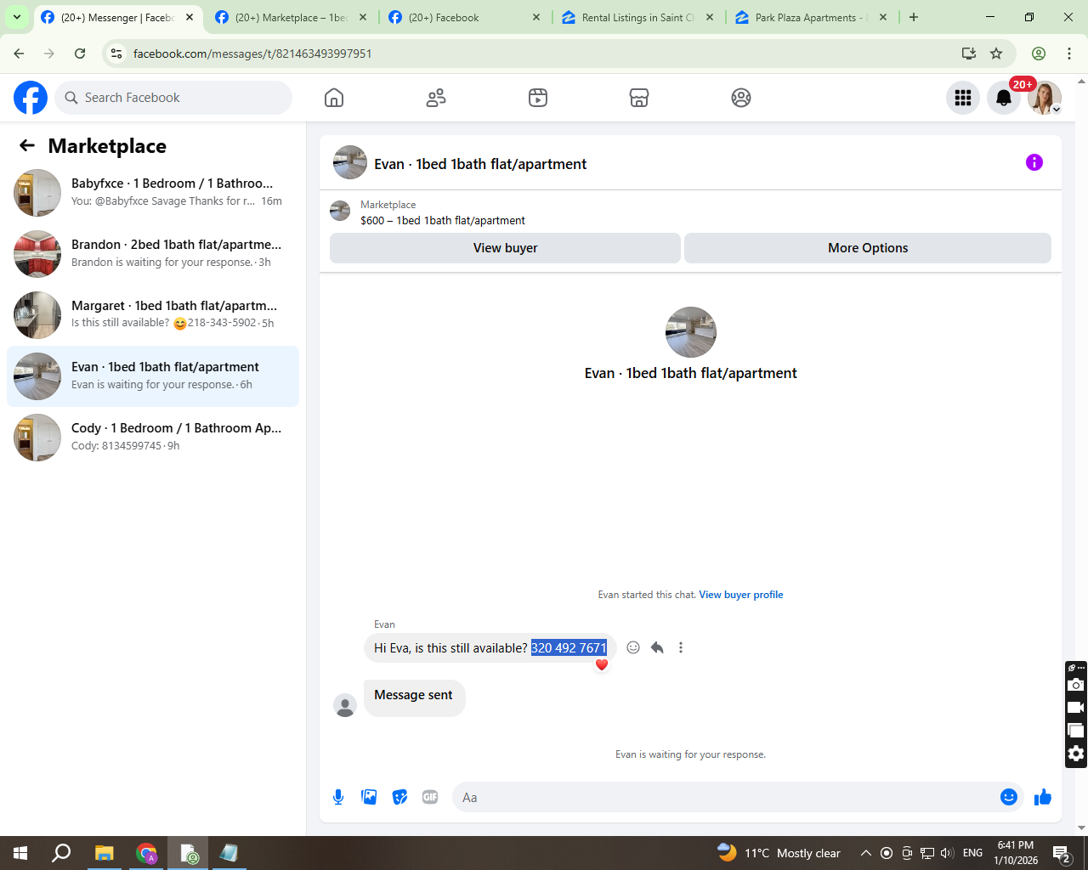Click the heart reaction on message

click(x=602, y=664)
